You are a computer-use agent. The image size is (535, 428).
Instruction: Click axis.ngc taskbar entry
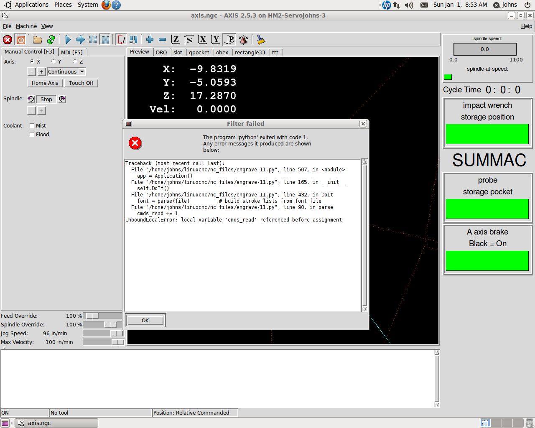tap(56, 423)
